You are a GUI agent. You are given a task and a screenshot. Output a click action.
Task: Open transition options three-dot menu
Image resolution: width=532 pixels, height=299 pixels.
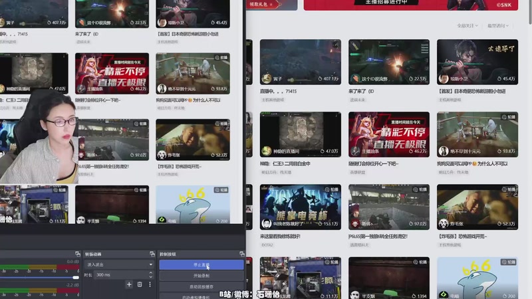coord(150,284)
